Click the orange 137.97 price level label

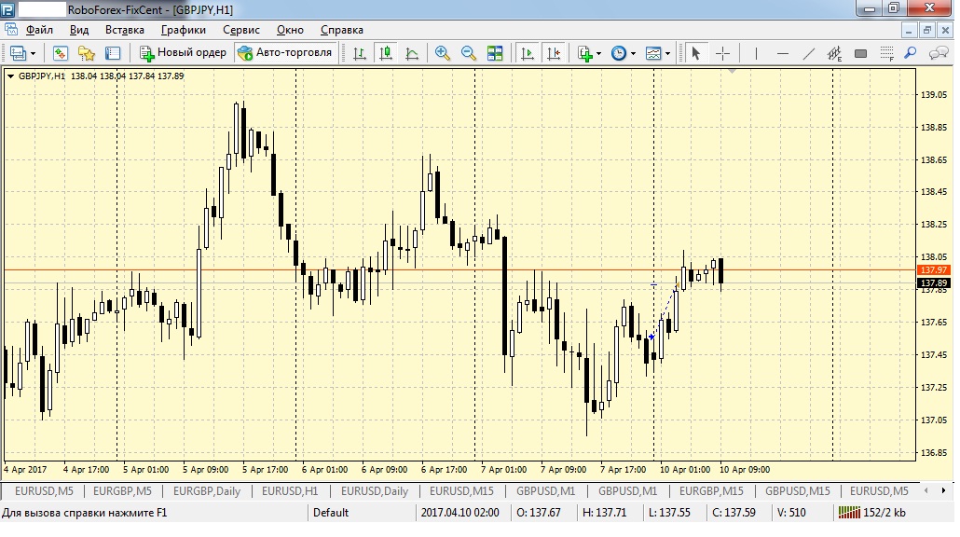934,270
